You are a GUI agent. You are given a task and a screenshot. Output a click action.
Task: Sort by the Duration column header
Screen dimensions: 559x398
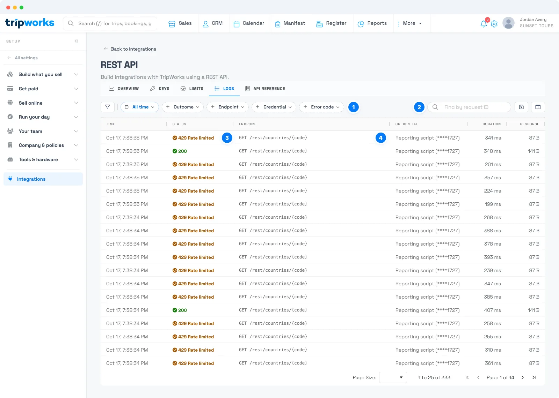pos(492,124)
